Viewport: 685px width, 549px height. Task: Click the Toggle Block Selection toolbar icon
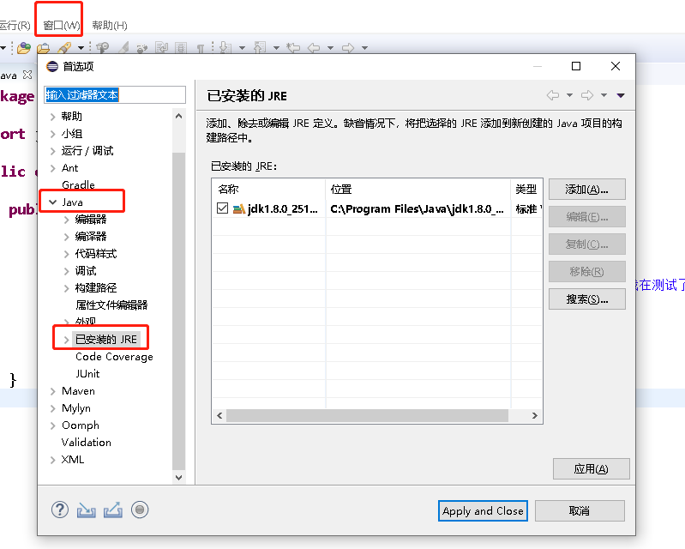tap(181, 48)
